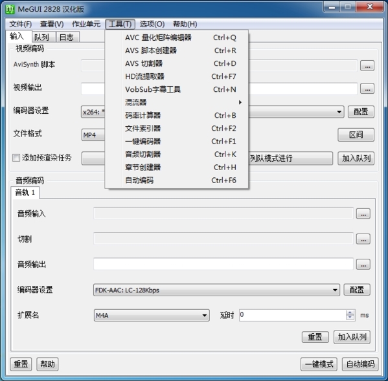The height and width of the screenshot is (381, 388).
Task: Close the MeGUI window
Action: coord(370,7)
